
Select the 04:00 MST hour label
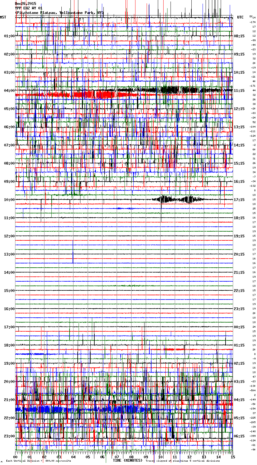pos(9,91)
